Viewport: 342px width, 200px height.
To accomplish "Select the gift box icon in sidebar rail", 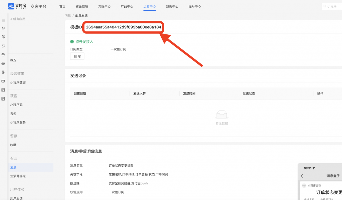I will click(3, 54).
